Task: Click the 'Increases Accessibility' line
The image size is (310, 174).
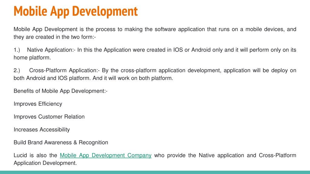Action: click(42, 130)
